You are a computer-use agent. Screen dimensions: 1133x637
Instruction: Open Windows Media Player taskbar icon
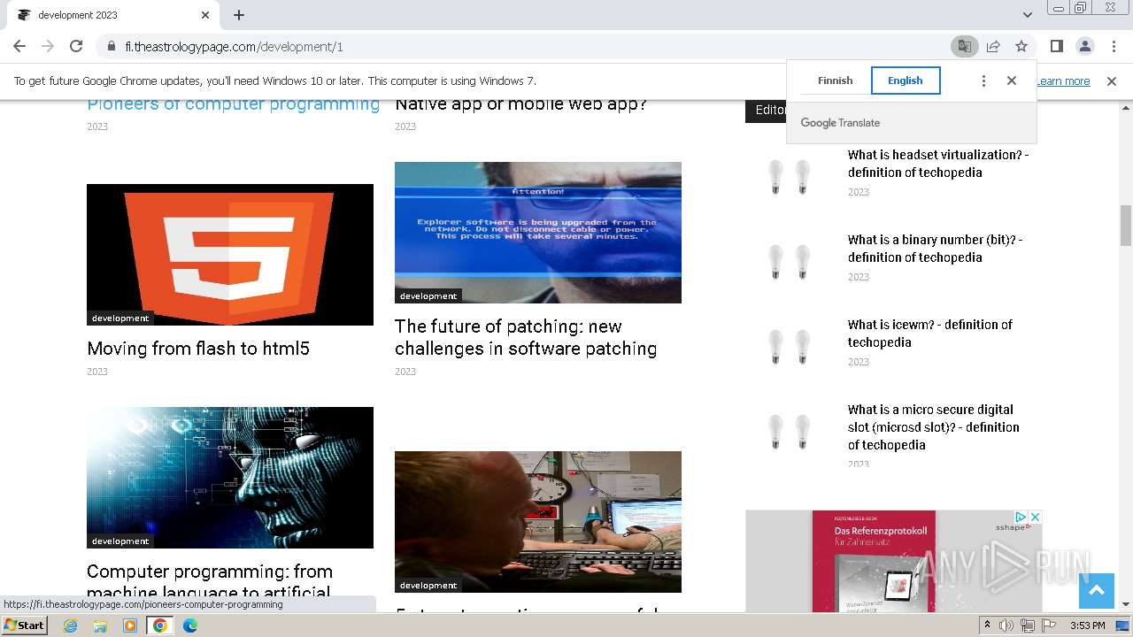pos(130,625)
